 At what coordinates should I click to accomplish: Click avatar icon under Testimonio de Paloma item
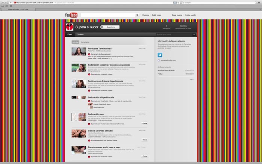(89, 91)
